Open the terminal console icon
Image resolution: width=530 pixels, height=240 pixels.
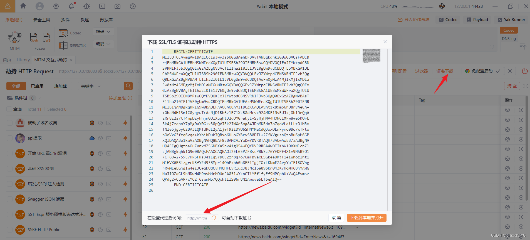pos(102,6)
